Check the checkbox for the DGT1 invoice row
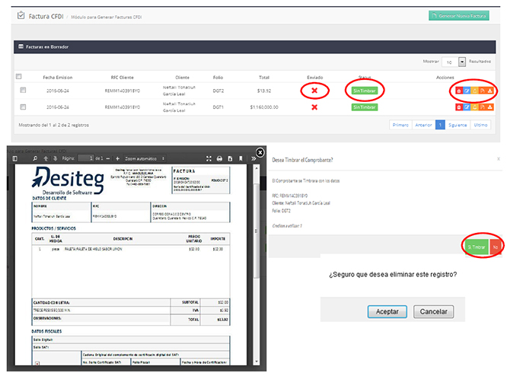507x379 pixels. 23,107
